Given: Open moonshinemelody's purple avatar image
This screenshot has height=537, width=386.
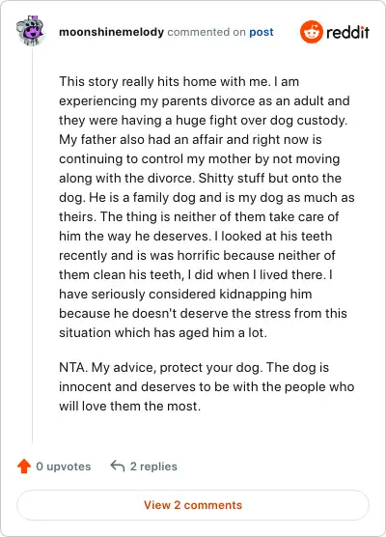Looking at the screenshot, I should [x=31, y=30].
